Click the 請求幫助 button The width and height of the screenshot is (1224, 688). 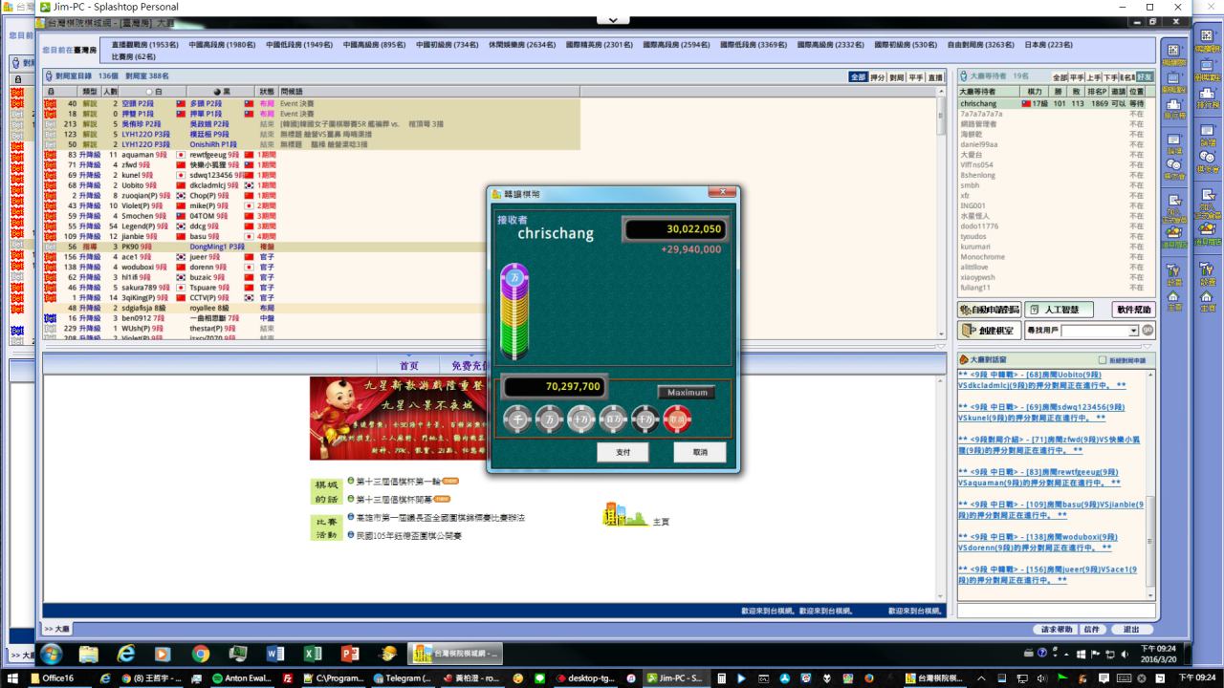pos(1057,629)
